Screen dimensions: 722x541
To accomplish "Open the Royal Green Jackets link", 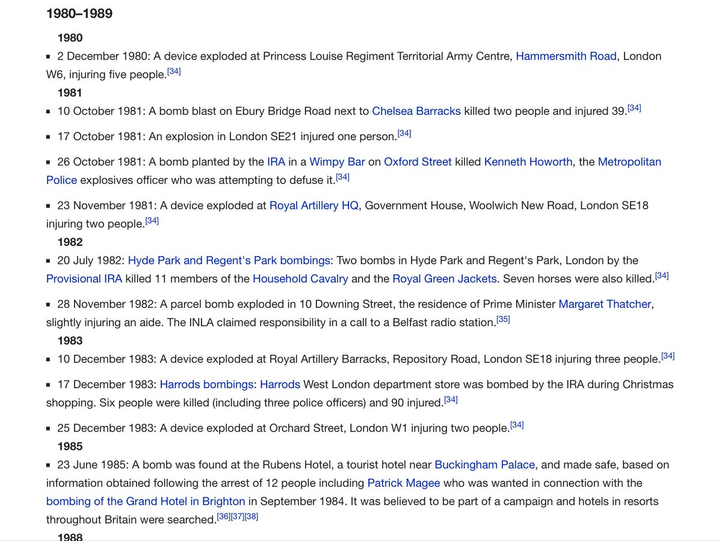I will coord(445,278).
